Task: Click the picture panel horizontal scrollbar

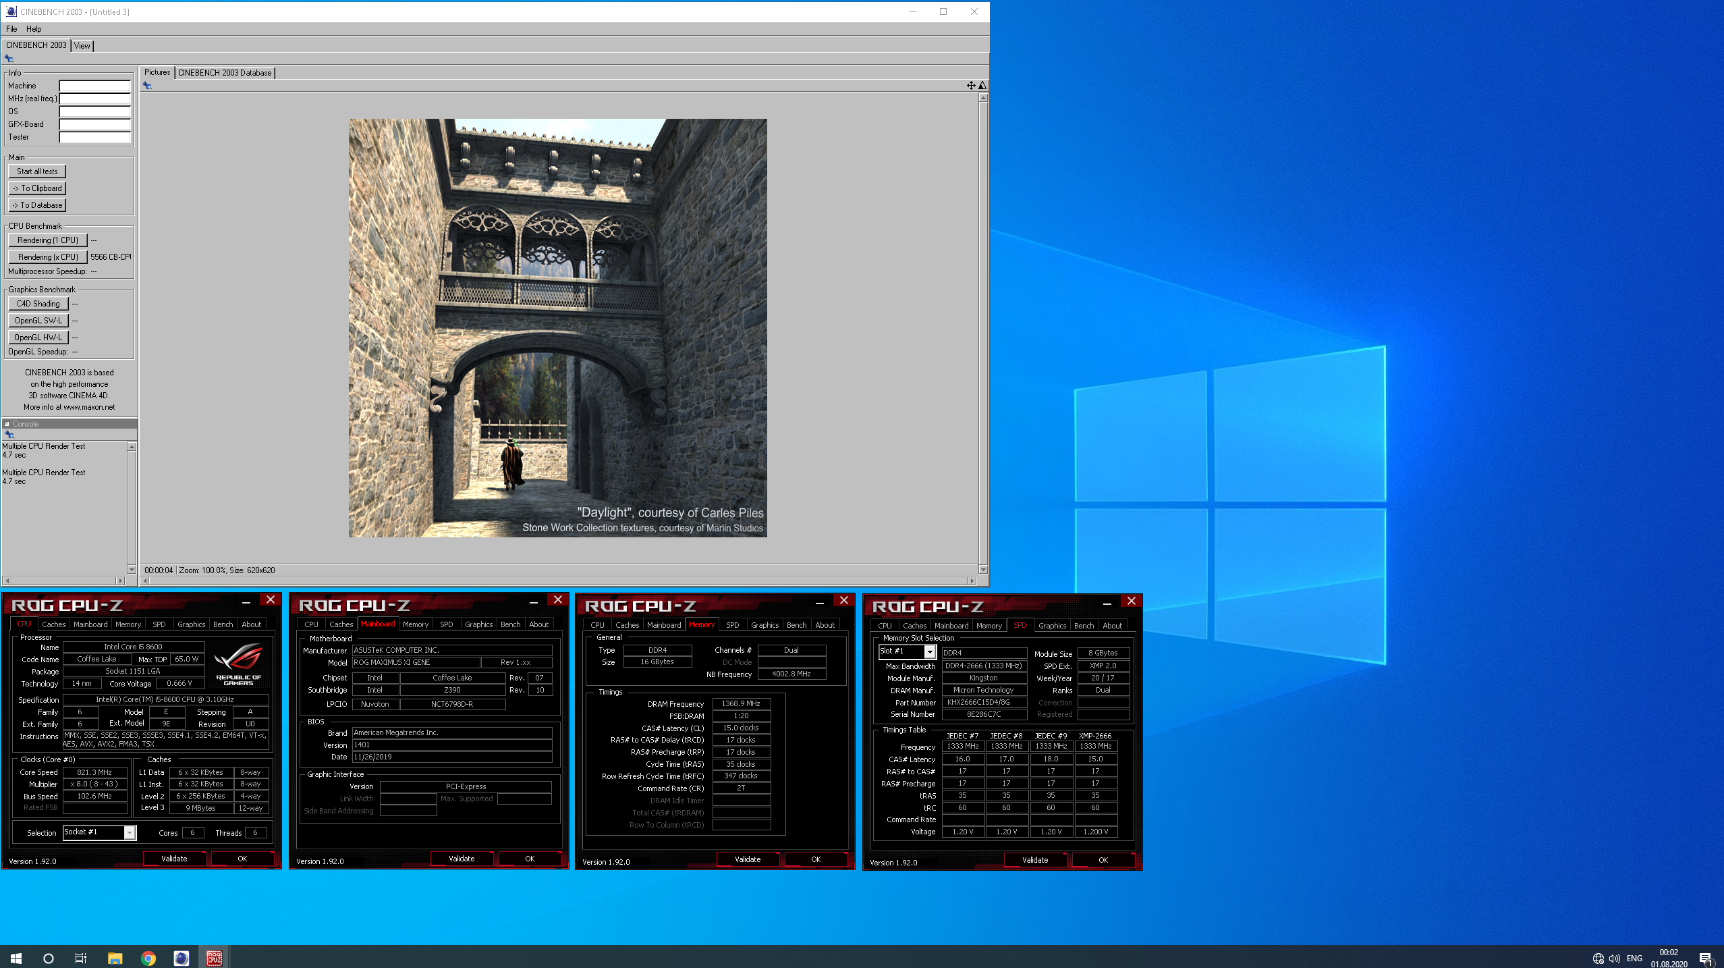Action: pyautogui.click(x=558, y=581)
